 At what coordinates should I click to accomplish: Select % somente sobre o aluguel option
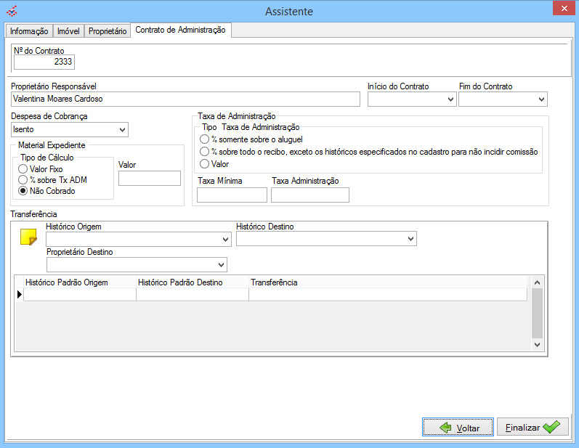click(x=204, y=139)
